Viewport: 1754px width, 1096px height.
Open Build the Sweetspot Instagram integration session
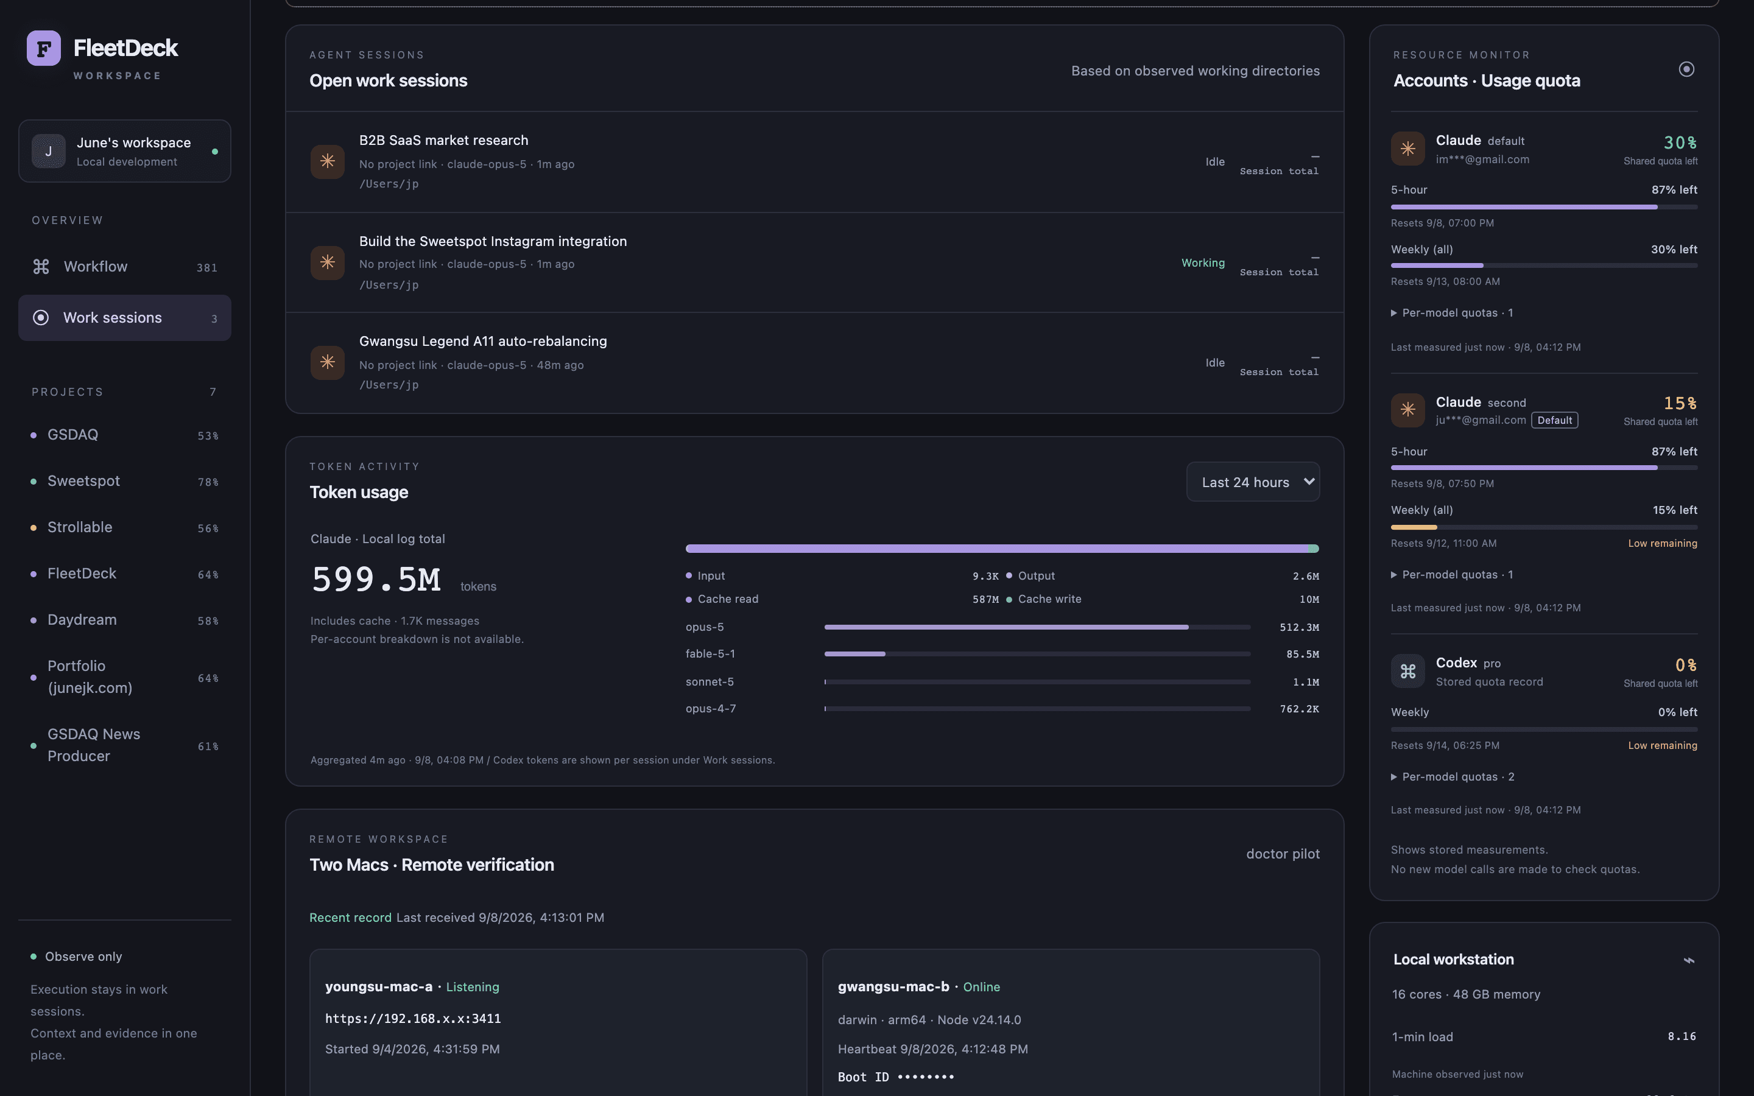[x=815, y=262]
